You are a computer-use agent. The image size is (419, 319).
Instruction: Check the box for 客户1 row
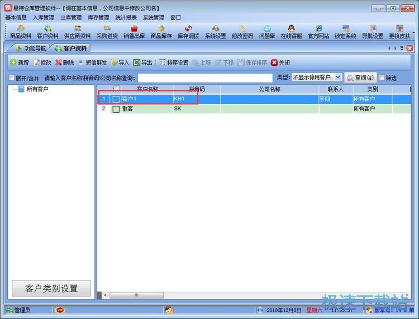point(116,99)
